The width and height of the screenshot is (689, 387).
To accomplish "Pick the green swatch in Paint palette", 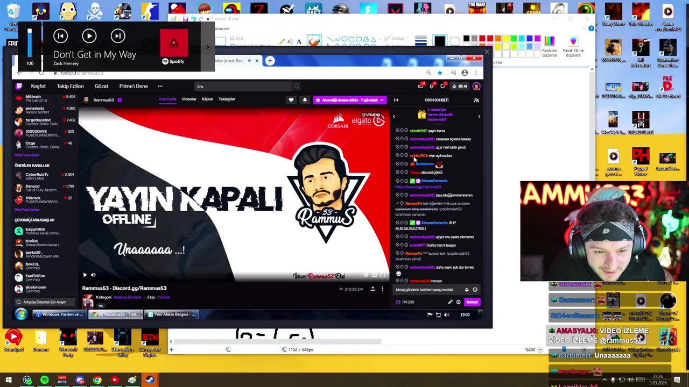I will (514, 39).
